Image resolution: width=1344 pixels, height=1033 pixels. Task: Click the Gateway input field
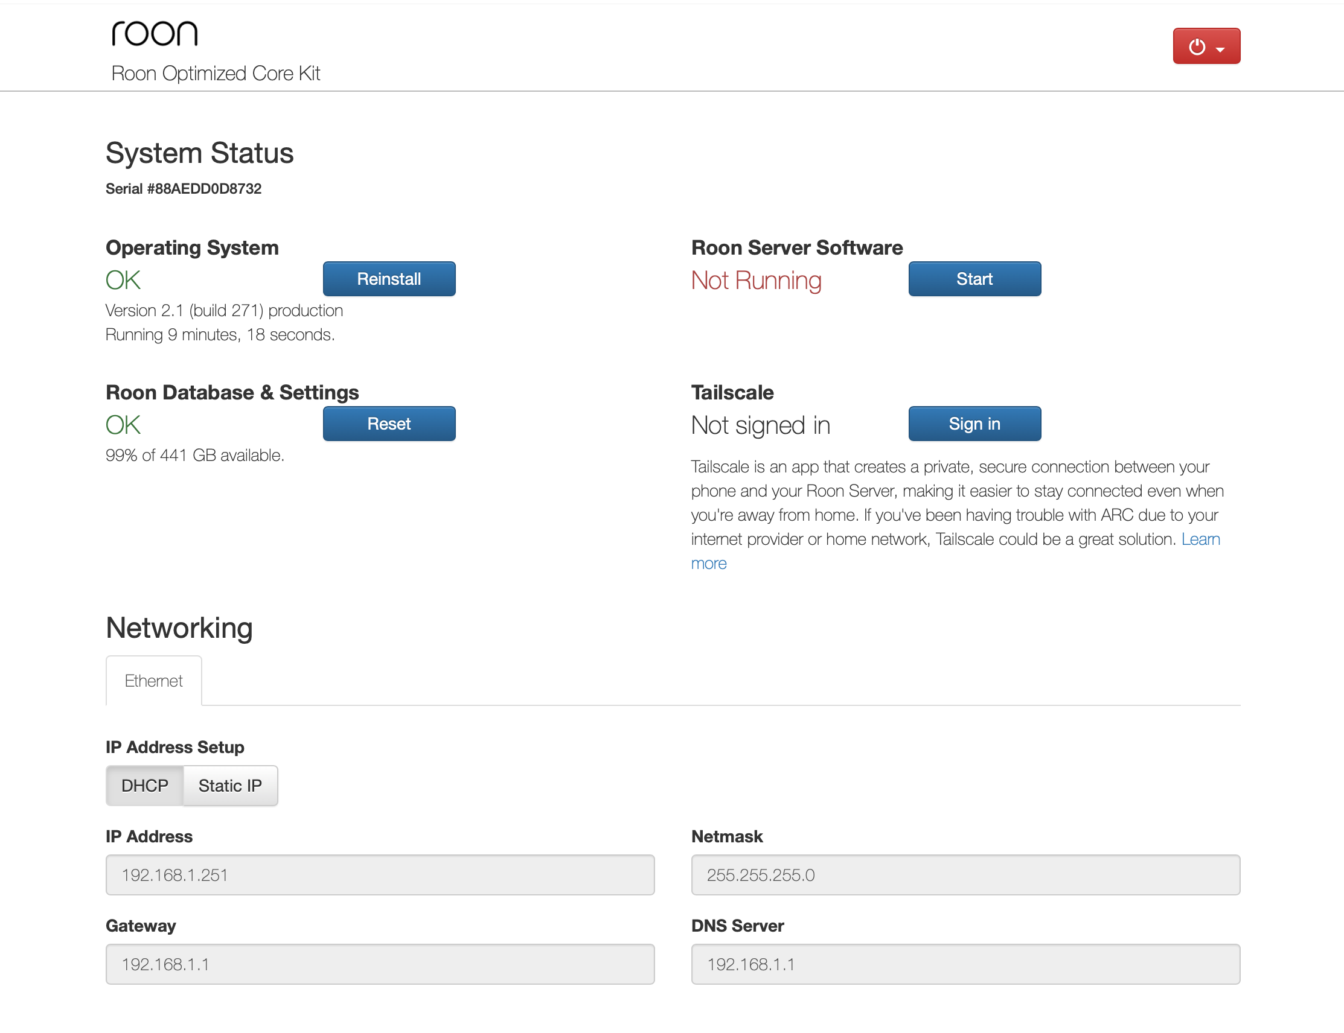coord(380,964)
